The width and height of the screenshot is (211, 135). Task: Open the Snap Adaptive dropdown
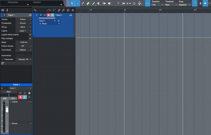pyautogui.click(x=185, y=5)
